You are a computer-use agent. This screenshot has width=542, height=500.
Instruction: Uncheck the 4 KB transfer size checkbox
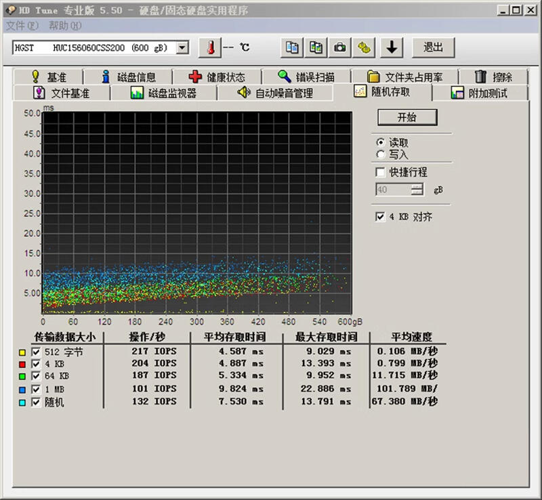pyautogui.click(x=36, y=364)
